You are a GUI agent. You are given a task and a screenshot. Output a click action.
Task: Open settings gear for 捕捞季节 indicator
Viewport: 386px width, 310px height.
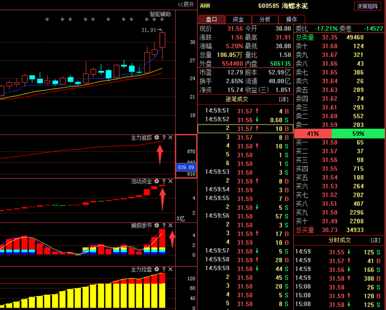coord(157,226)
